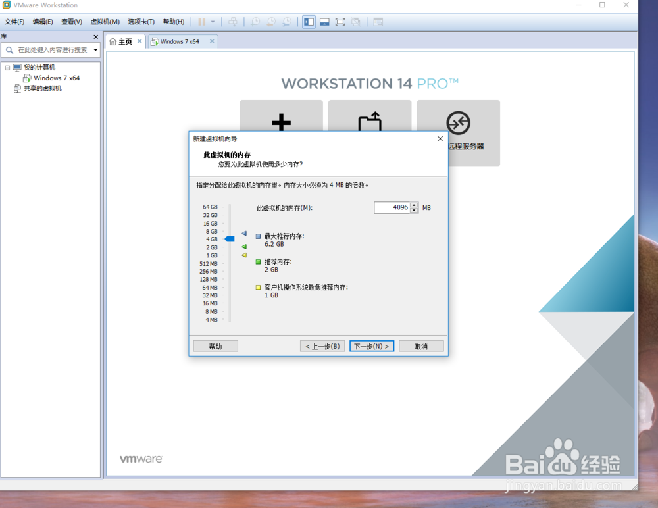The width and height of the screenshot is (658, 508).
Task: Click the green recommended memory marker
Action: pyautogui.click(x=244, y=247)
